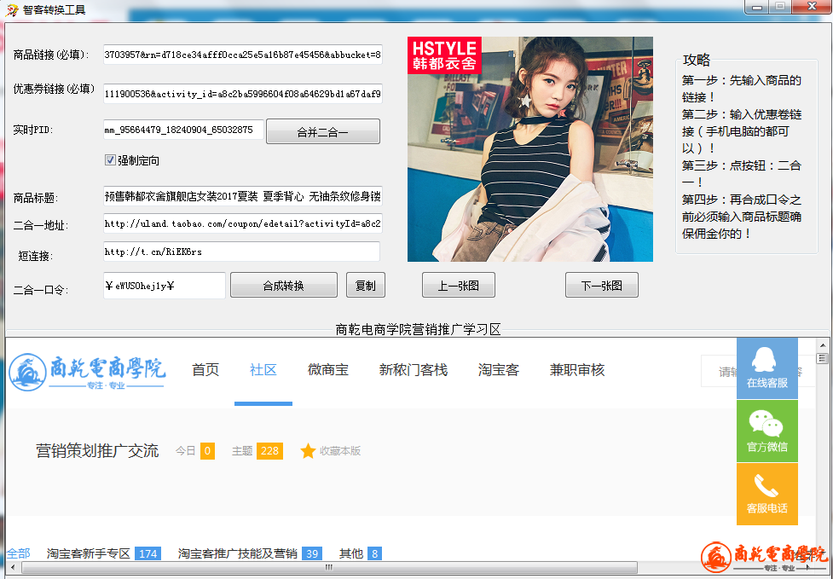Click the 客服电话 phone icon
Screen dimensions: 833x579
tap(766, 485)
